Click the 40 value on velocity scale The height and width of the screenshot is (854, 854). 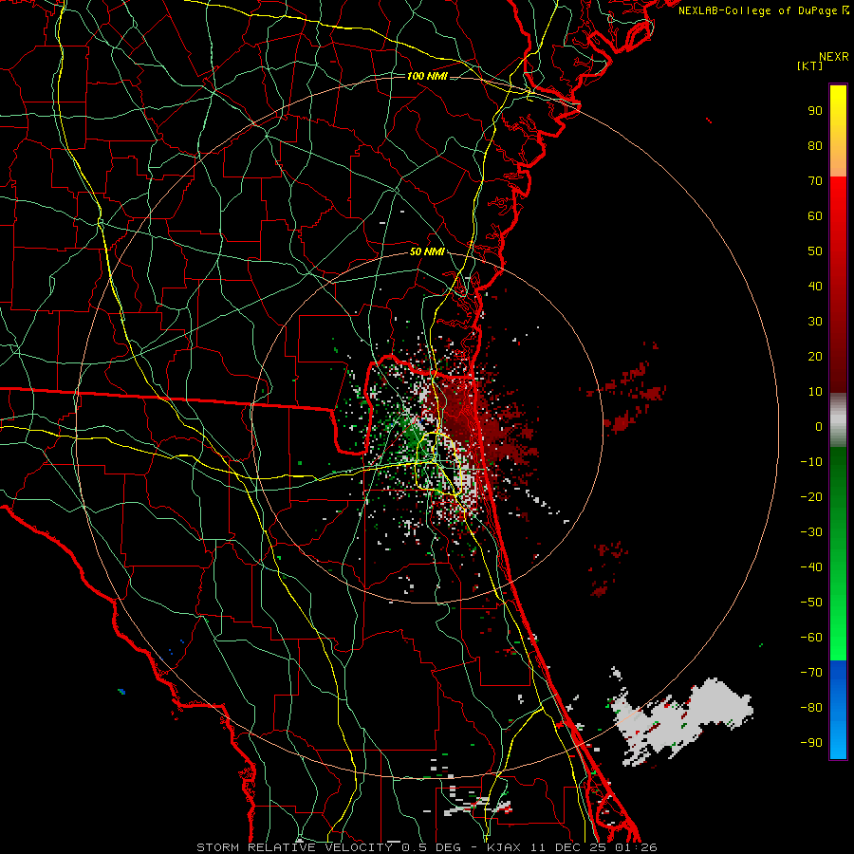pyautogui.click(x=815, y=286)
